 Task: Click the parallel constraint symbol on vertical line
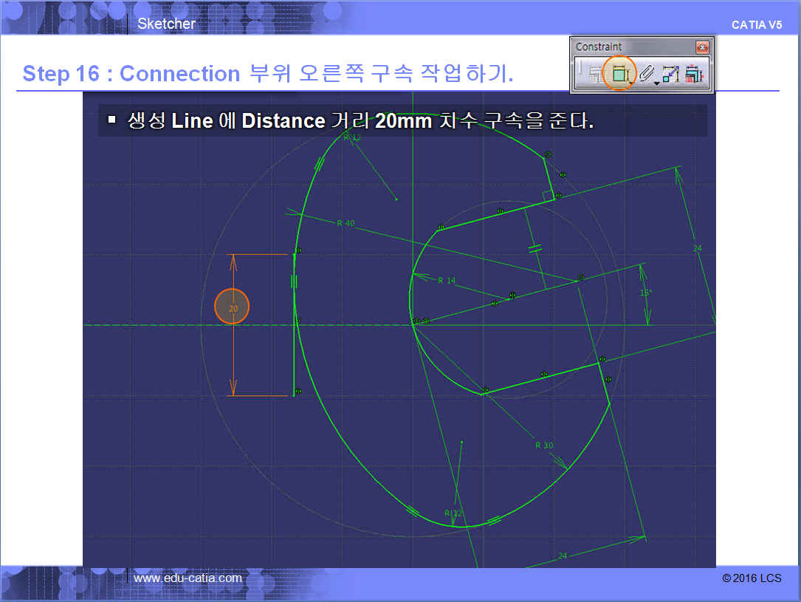[295, 281]
